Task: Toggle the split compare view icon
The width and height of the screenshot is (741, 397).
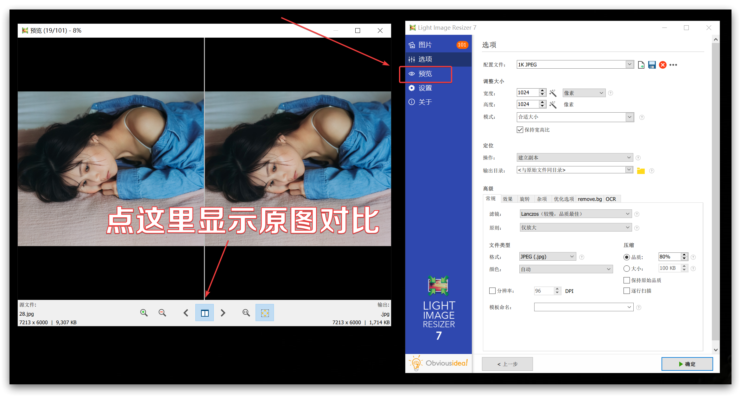Action: coord(205,313)
